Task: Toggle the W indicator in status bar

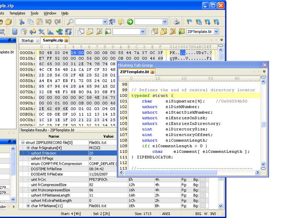Action: pos(206,214)
